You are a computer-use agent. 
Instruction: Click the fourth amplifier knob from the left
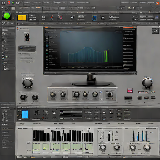[85, 94]
